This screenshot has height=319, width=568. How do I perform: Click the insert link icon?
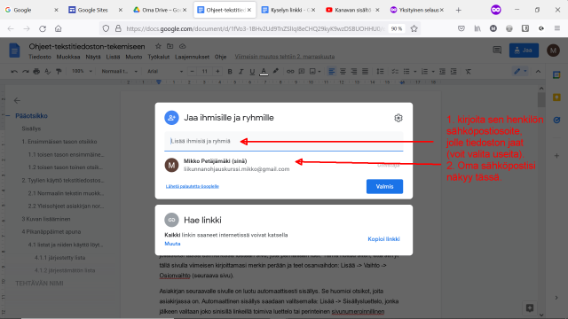290,72
